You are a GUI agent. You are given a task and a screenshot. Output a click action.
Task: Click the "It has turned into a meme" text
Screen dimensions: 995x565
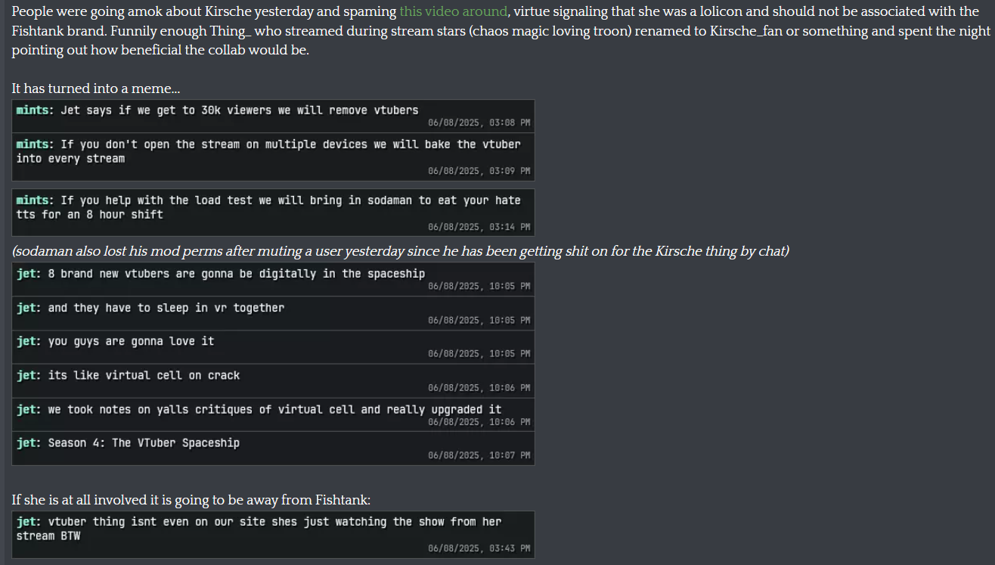tap(96, 88)
